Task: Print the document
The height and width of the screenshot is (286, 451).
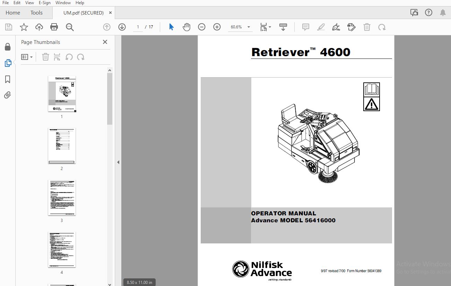Action: pos(54,27)
